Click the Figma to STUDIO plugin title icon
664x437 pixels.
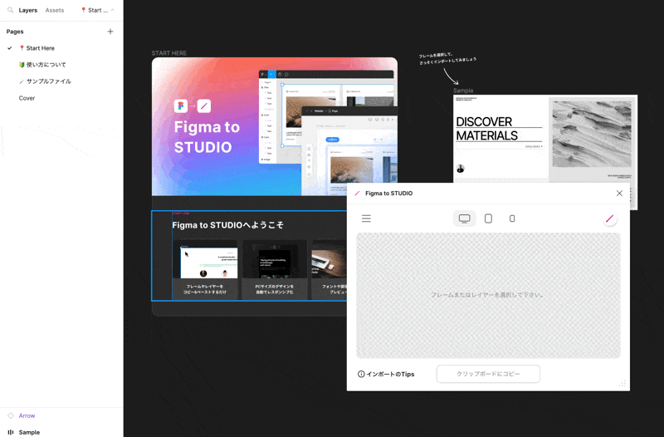coord(357,194)
